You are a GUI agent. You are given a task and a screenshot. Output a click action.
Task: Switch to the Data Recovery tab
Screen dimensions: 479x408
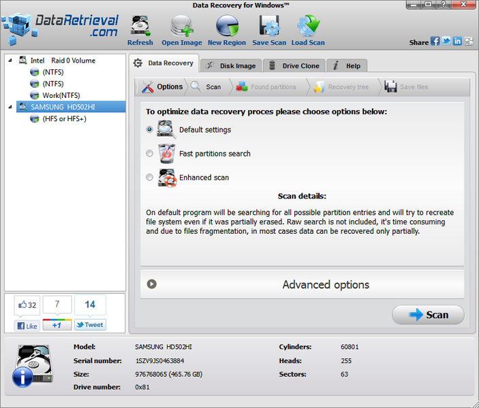click(164, 63)
